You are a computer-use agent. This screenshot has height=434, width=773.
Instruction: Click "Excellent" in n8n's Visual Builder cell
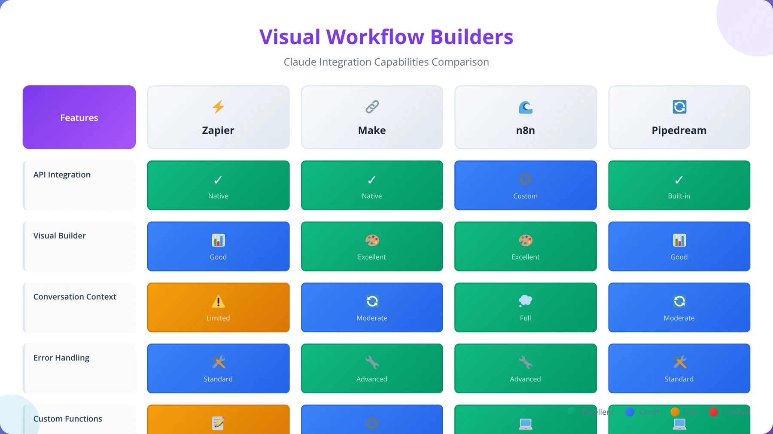[525, 257]
